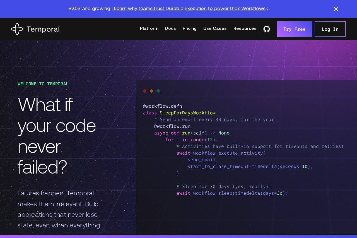
Task: Click the workflow.sleep line in code sample
Action: click(x=232, y=193)
